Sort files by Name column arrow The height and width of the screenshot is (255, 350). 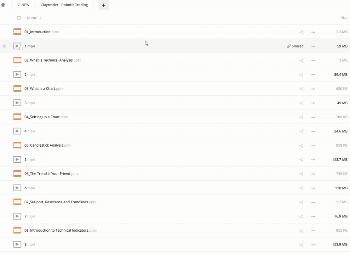pyautogui.click(x=40, y=18)
